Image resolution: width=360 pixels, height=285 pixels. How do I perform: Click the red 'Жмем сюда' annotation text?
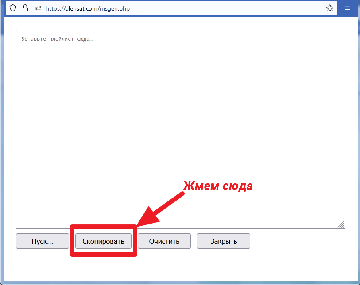point(218,186)
